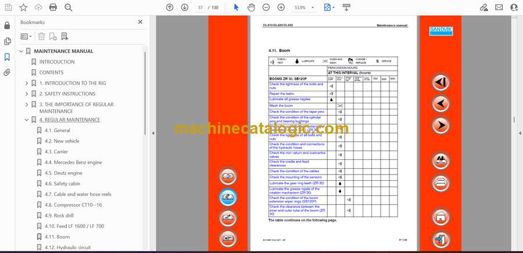Click the round print button on orange bar
Viewport: 523px width, 253px height.
coord(440,183)
